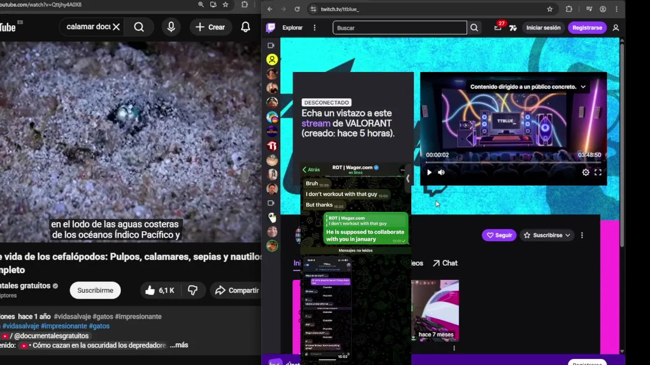Bookmark the YouTube page with star icon
Screen dimensions: 650x365
(x=225, y=5)
